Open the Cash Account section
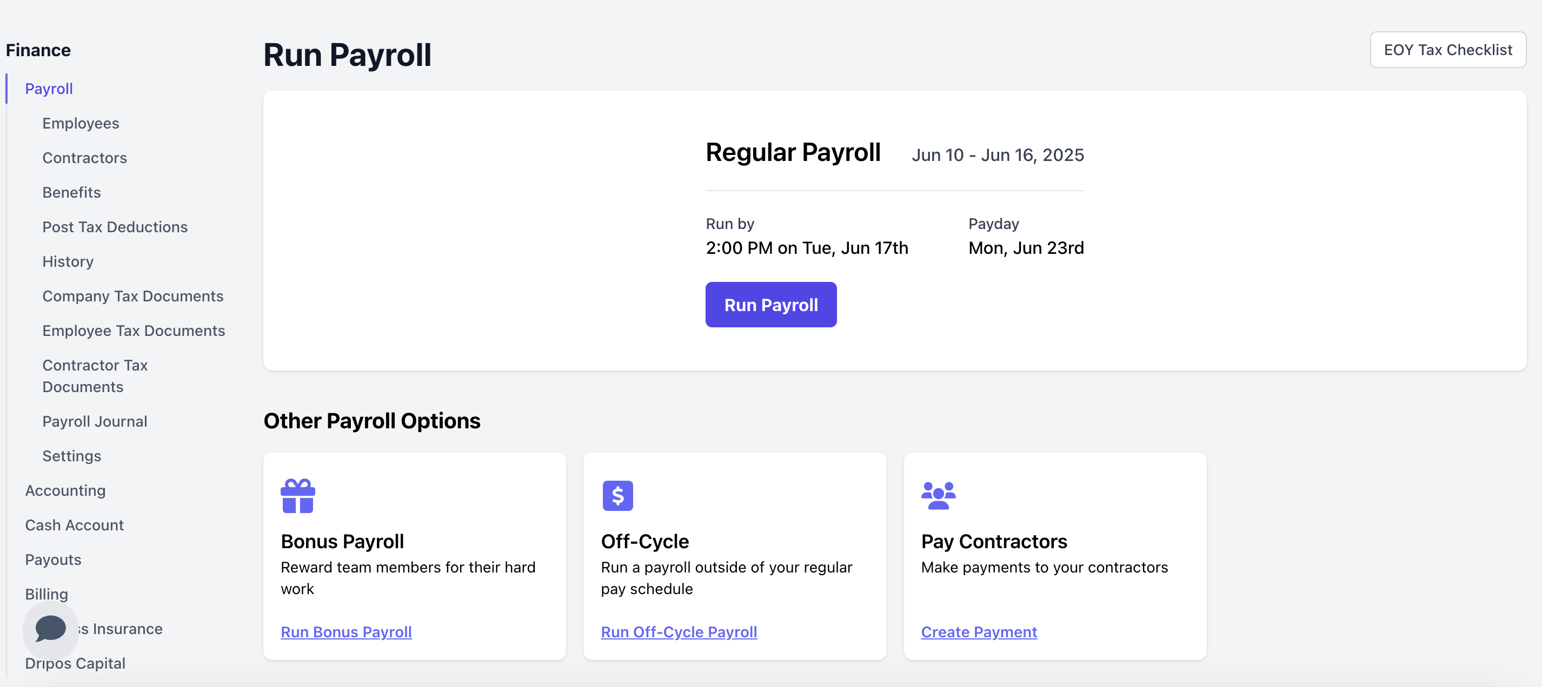This screenshot has height=687, width=1542. click(74, 525)
